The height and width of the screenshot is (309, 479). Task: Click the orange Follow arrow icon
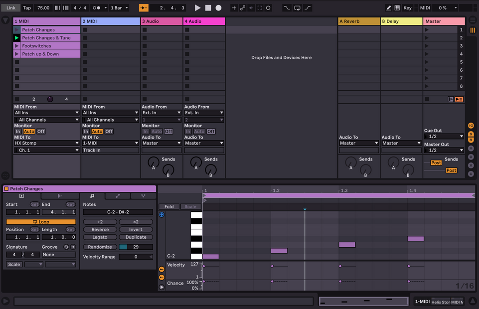(x=143, y=7)
